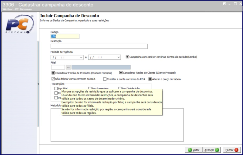Click the 'Período de Vigência' label
Viewport: 243px width, 155px height.
pos(61,52)
